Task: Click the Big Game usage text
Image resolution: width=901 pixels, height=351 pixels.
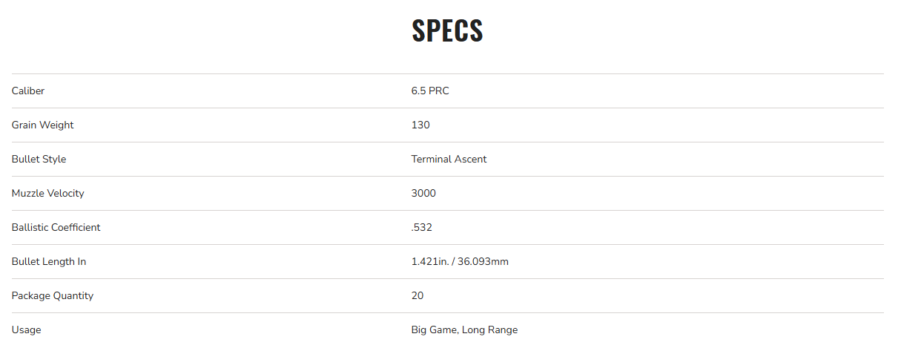Action: tap(434, 330)
